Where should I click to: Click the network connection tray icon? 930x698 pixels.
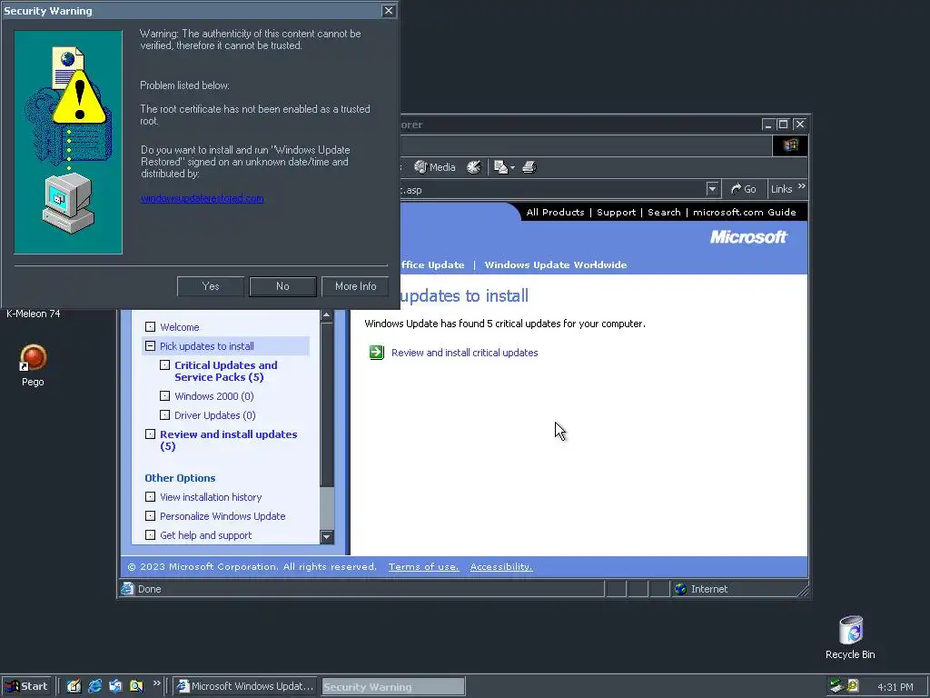836,686
